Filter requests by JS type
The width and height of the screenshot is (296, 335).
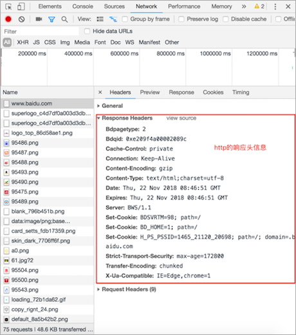(36, 42)
